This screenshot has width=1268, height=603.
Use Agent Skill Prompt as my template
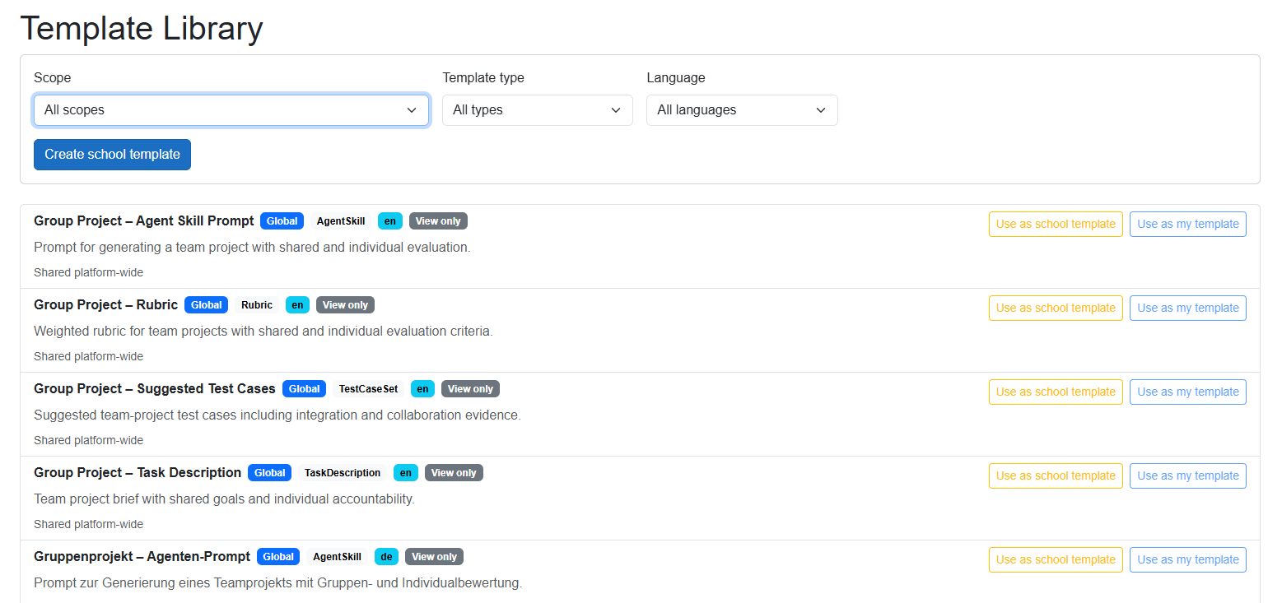(x=1187, y=224)
